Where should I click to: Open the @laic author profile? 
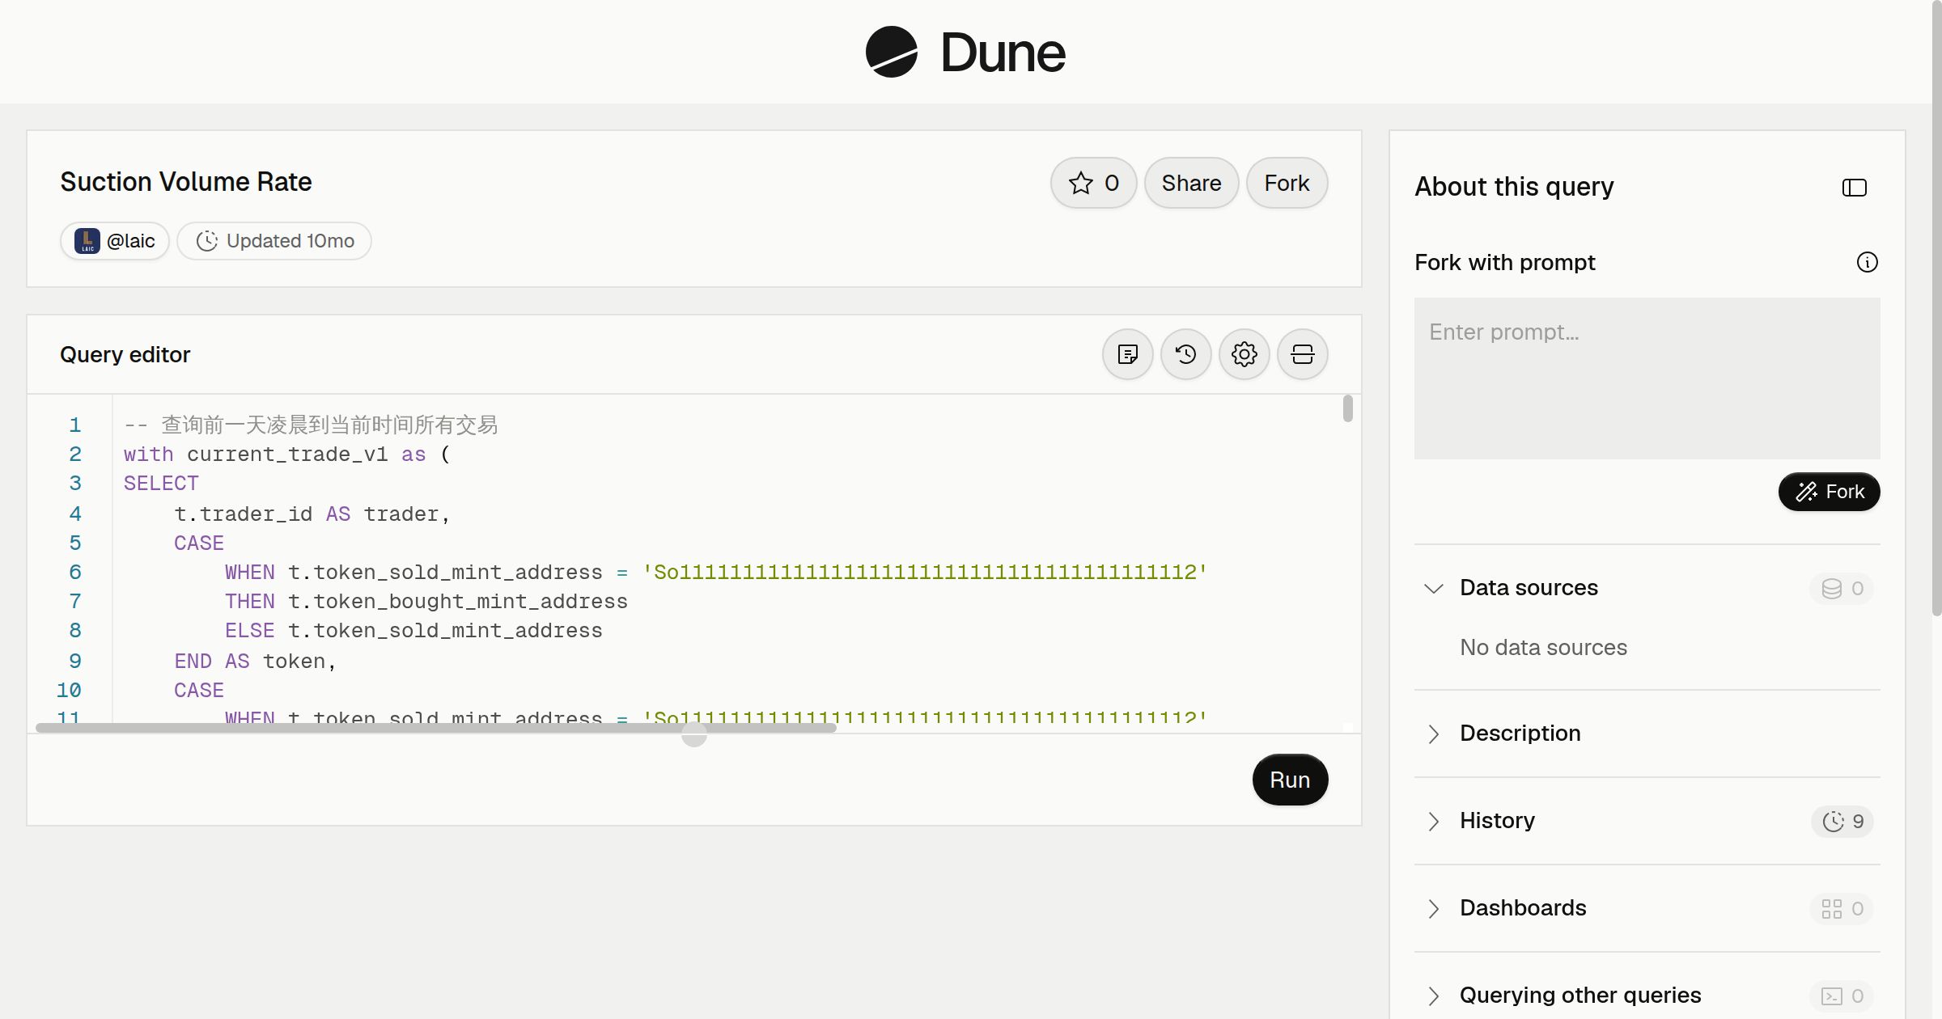click(x=115, y=241)
